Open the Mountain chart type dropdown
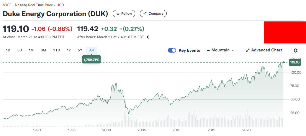 (x=220, y=50)
